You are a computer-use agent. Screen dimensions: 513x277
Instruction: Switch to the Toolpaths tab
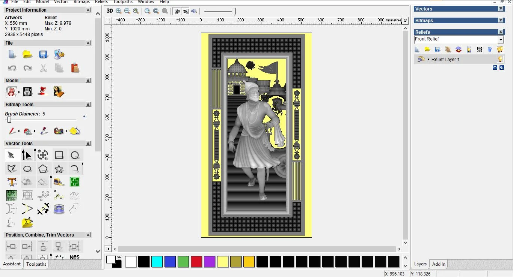(36, 264)
